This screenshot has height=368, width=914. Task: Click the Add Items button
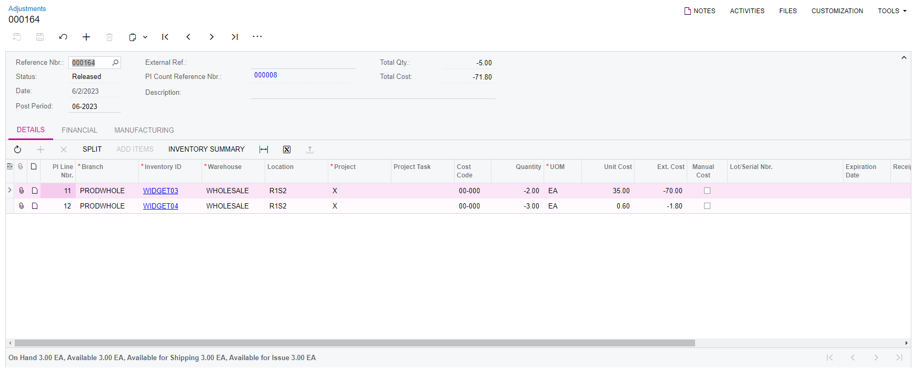(135, 150)
